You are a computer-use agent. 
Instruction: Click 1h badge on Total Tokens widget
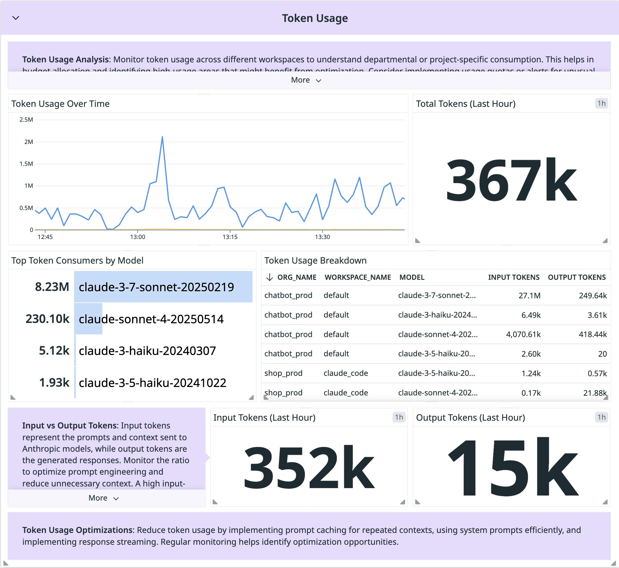[601, 103]
